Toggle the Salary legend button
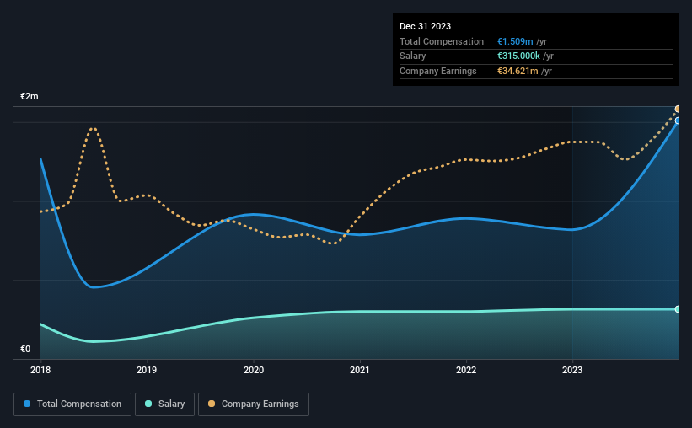692x428 pixels. [x=164, y=404]
